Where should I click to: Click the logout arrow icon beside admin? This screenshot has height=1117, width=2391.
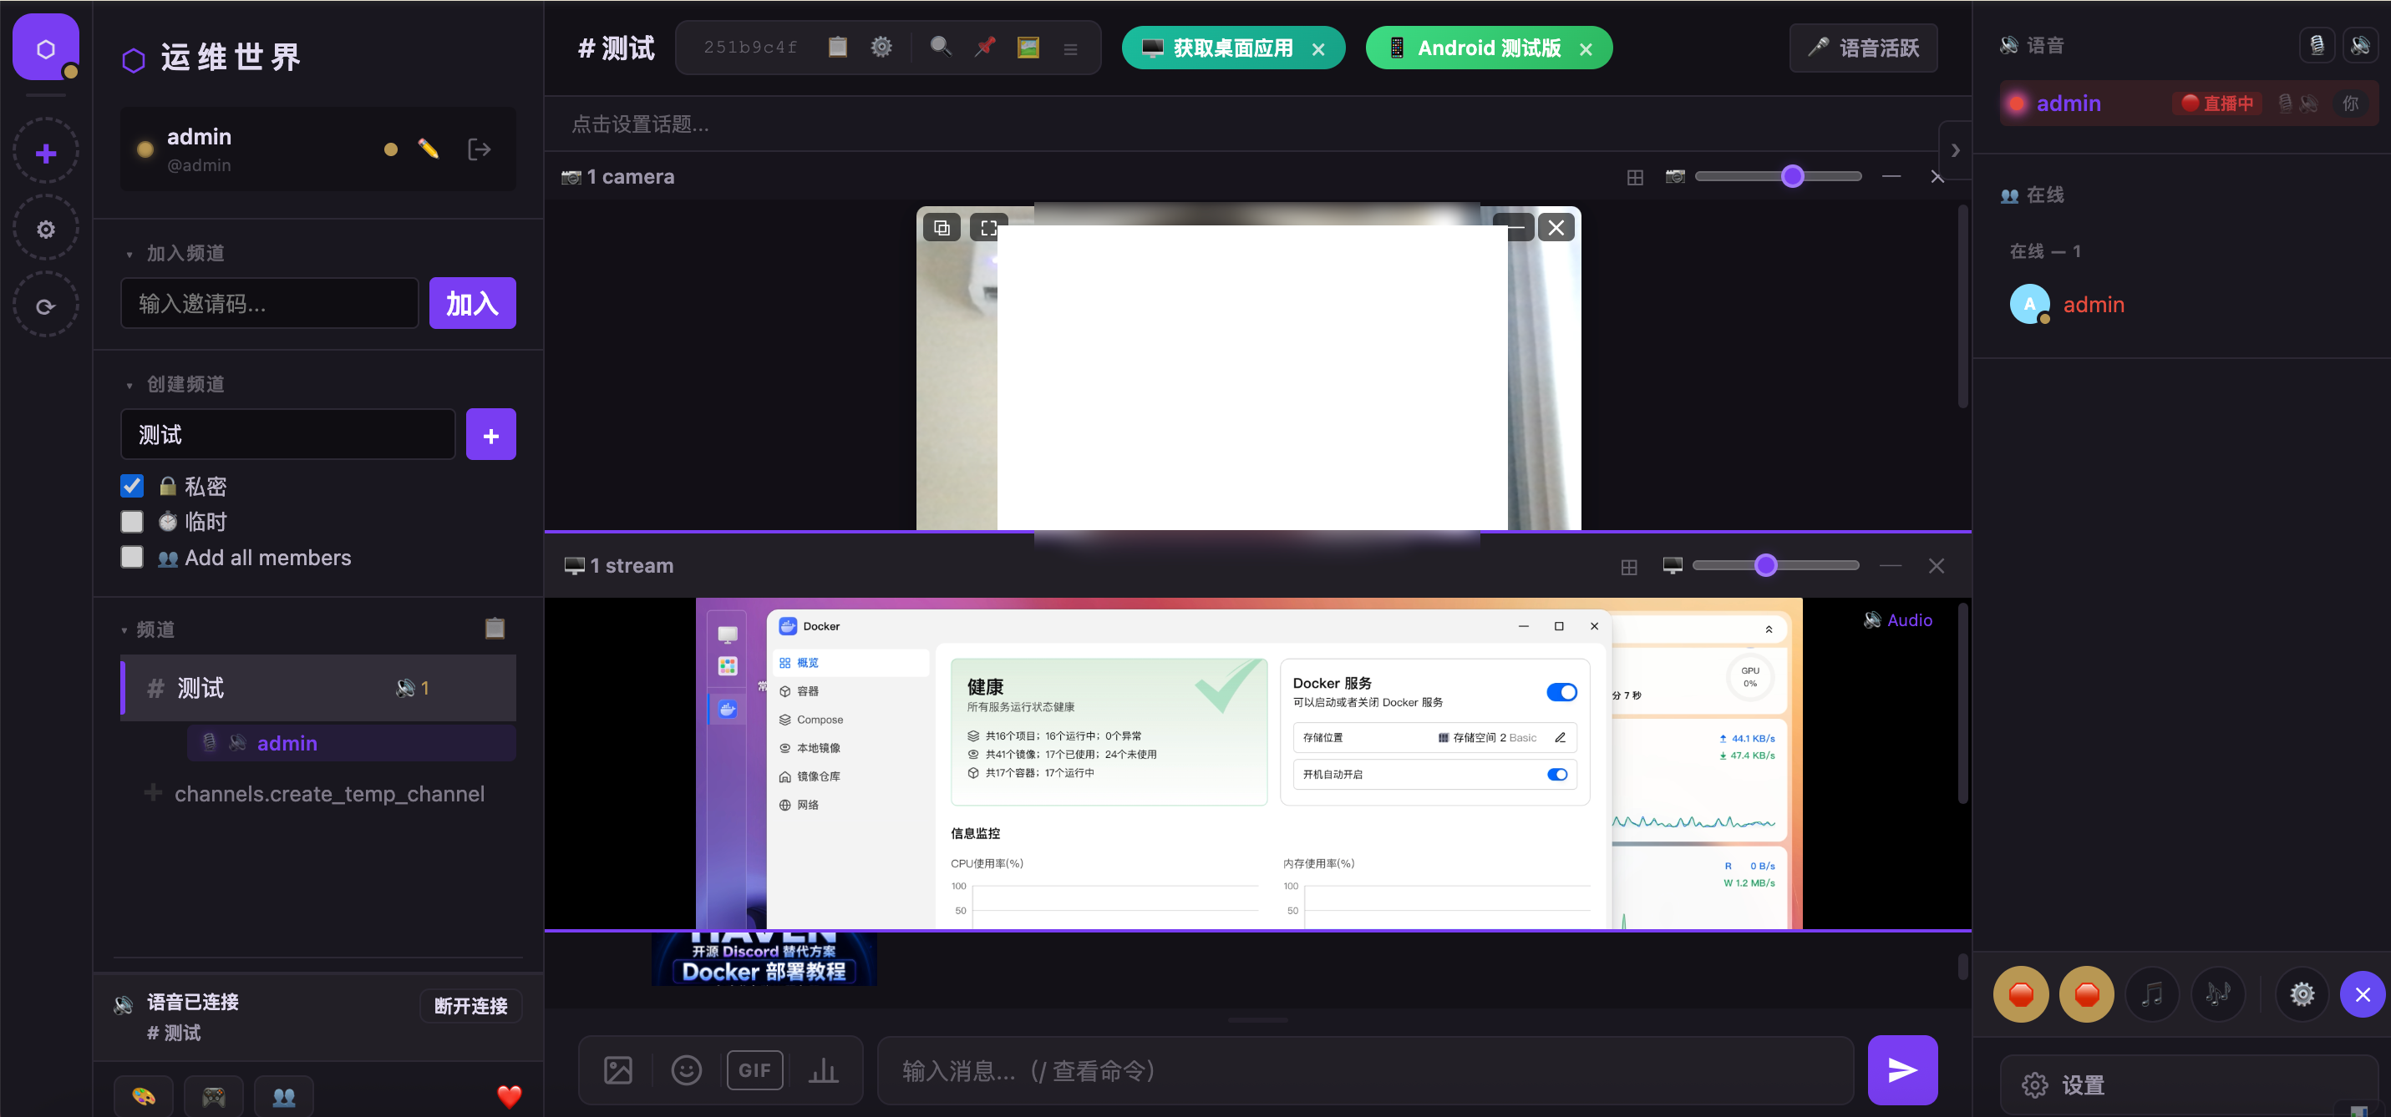pos(479,149)
